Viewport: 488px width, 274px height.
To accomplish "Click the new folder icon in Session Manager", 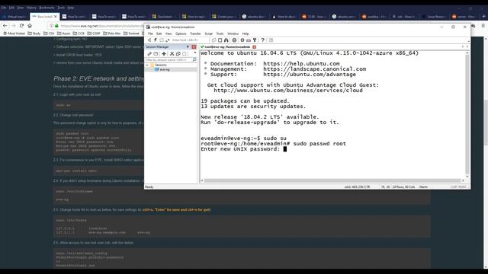I will click(x=156, y=54).
